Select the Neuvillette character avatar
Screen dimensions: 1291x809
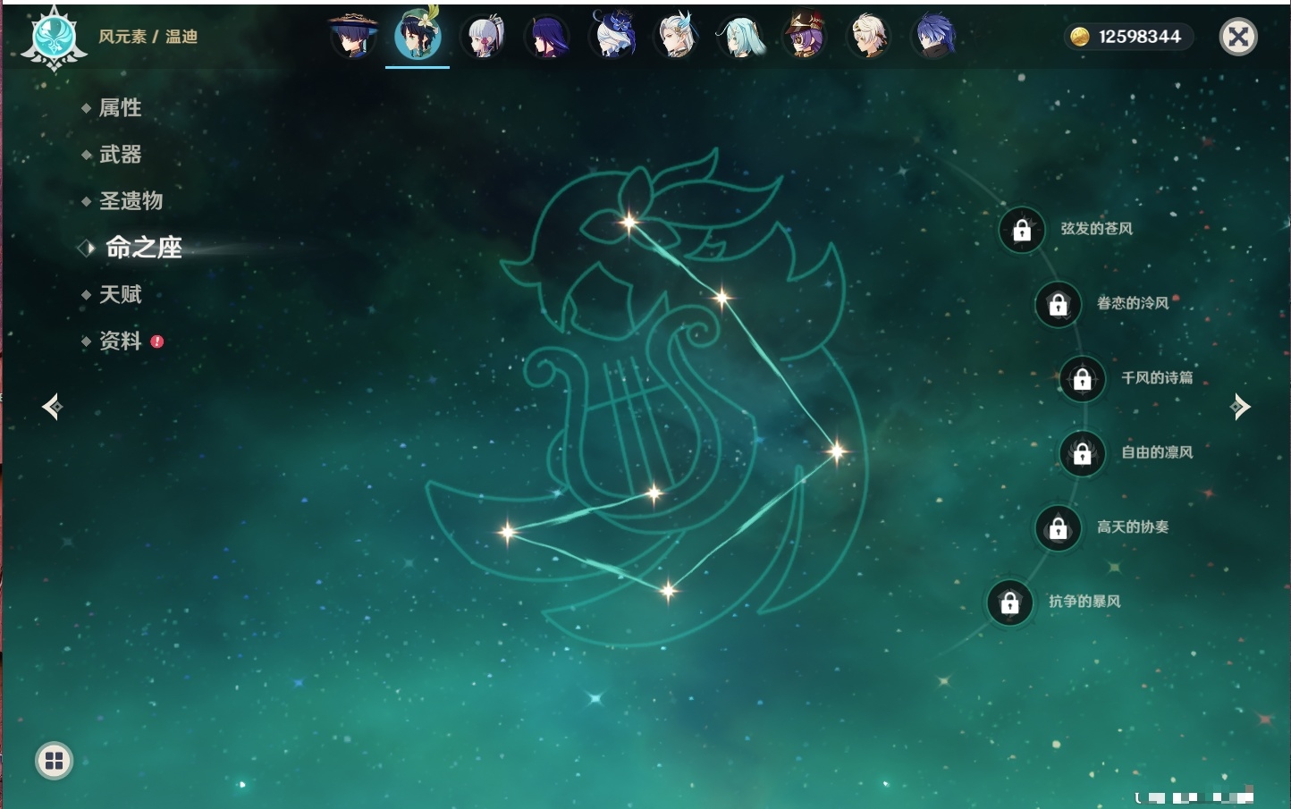pyautogui.click(x=677, y=37)
